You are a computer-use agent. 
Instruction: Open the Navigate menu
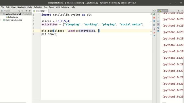pyautogui.click(x=22, y=7)
